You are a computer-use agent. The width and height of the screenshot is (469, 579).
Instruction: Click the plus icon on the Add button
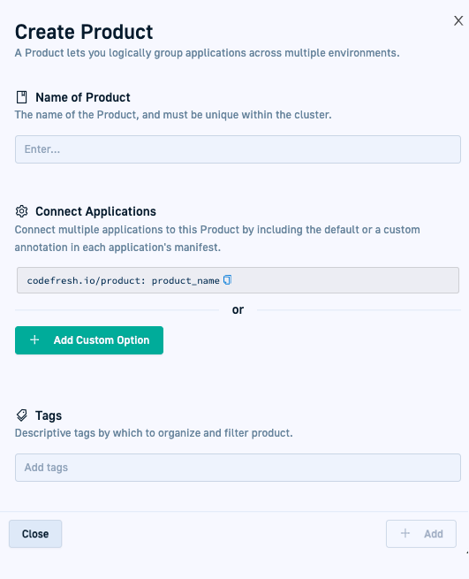coord(405,533)
